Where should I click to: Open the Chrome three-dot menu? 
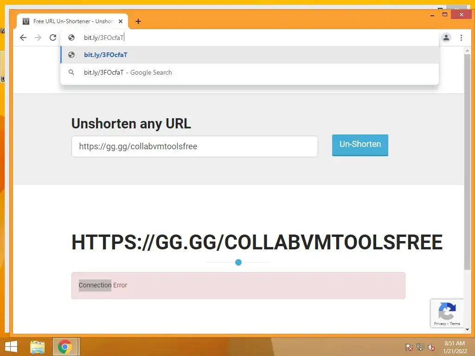(461, 38)
